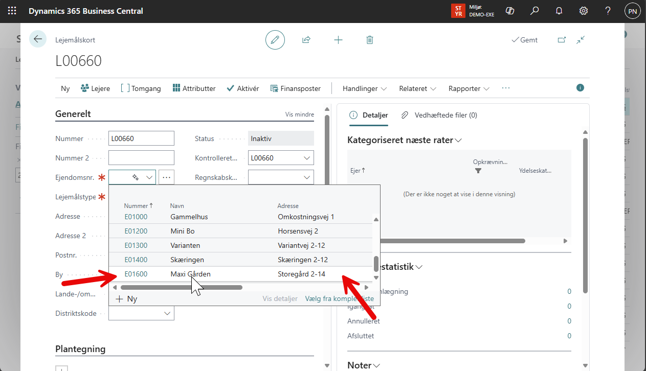
Task: Click the collapse page arrows icon
Action: click(x=581, y=40)
